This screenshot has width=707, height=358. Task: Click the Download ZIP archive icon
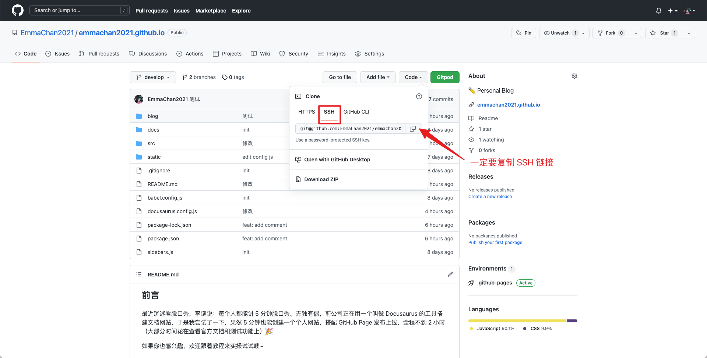[x=298, y=179]
